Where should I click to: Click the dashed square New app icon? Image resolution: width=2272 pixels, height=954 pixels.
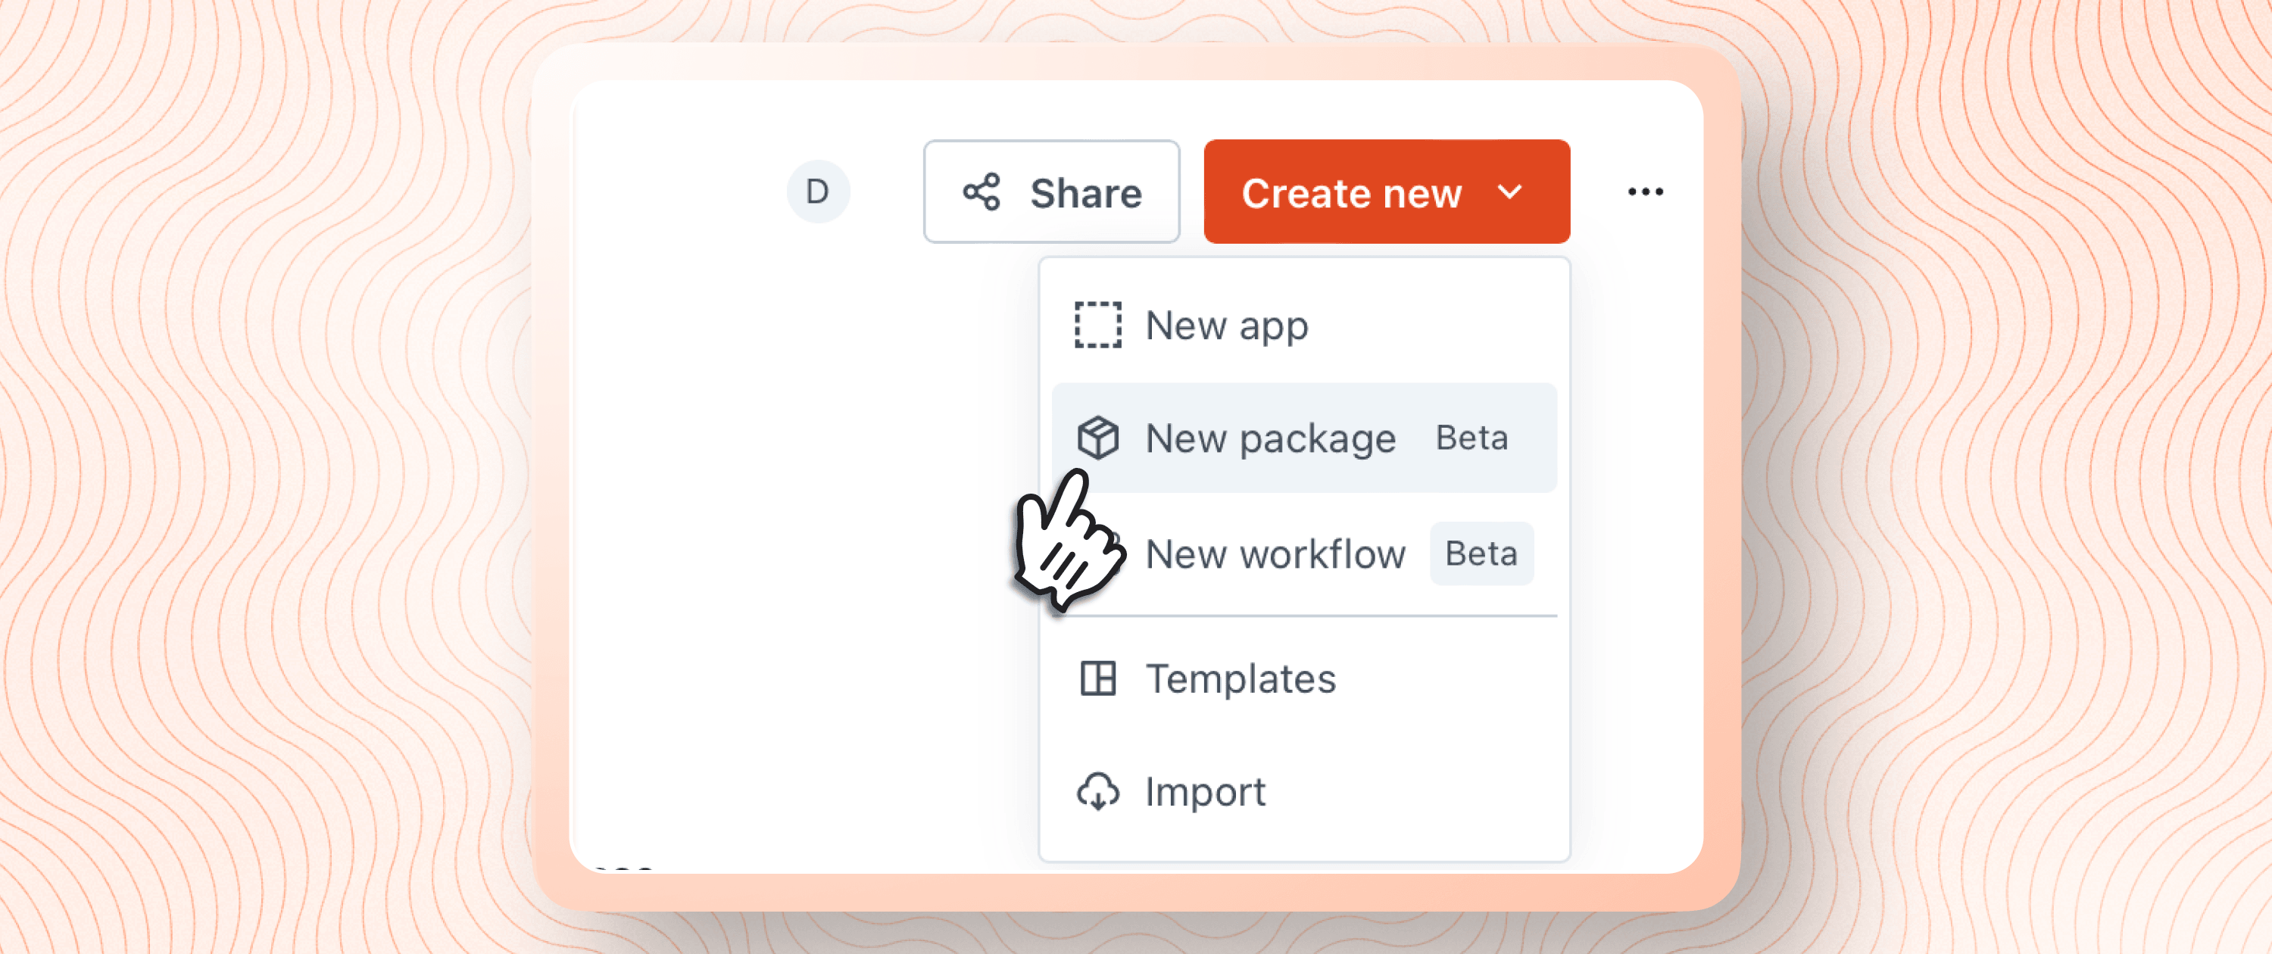[x=1097, y=326]
